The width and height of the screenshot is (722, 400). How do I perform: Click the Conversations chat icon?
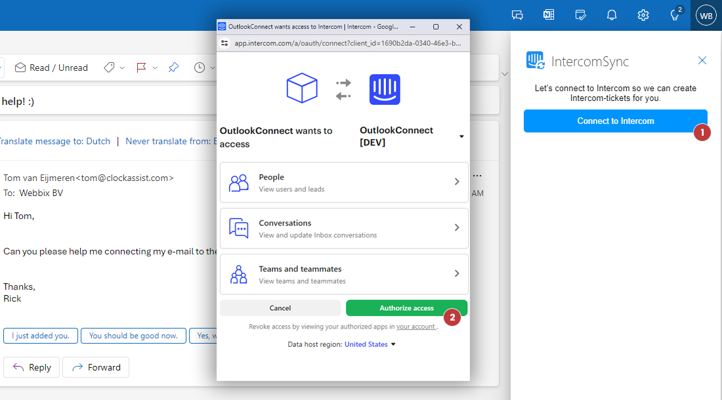point(238,228)
